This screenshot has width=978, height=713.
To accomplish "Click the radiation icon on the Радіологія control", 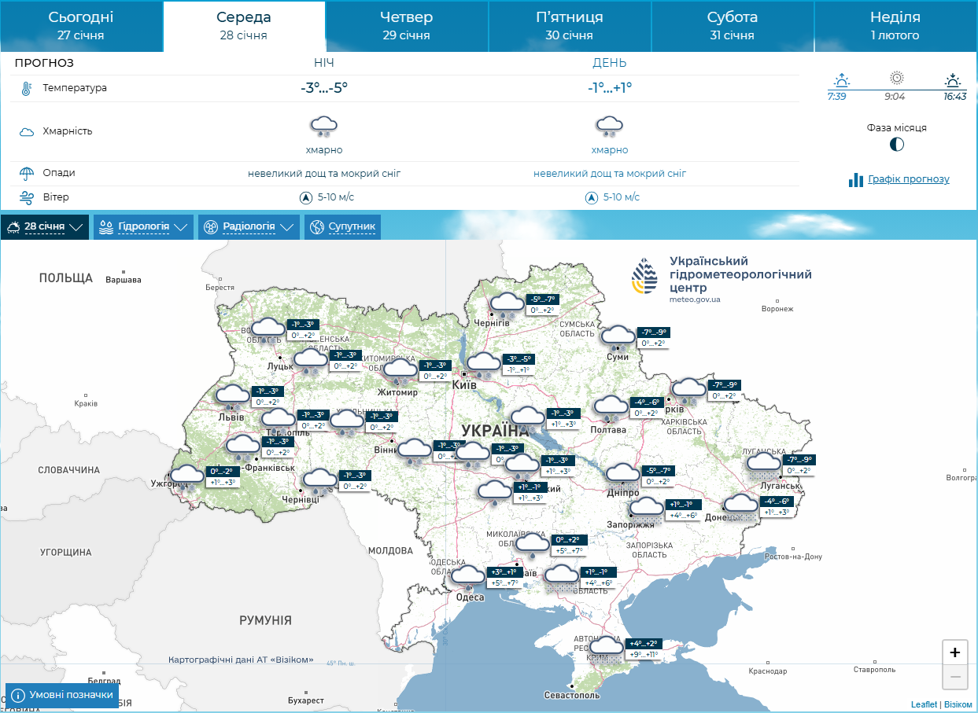I will pos(210,226).
